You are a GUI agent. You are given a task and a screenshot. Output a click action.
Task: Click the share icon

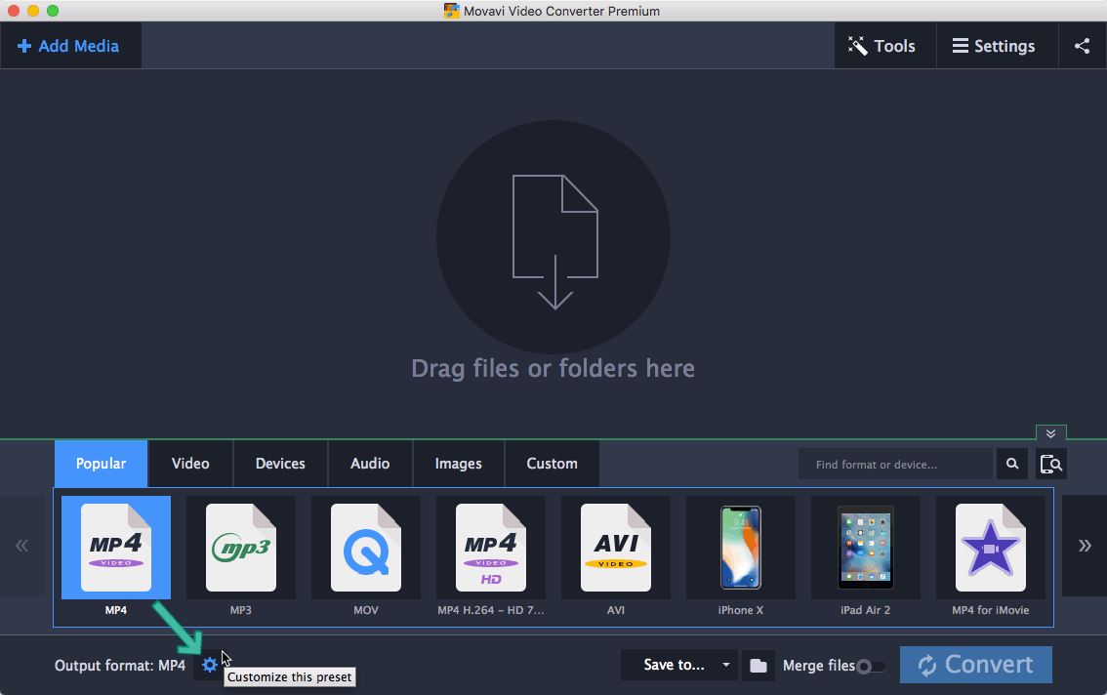pyautogui.click(x=1083, y=46)
